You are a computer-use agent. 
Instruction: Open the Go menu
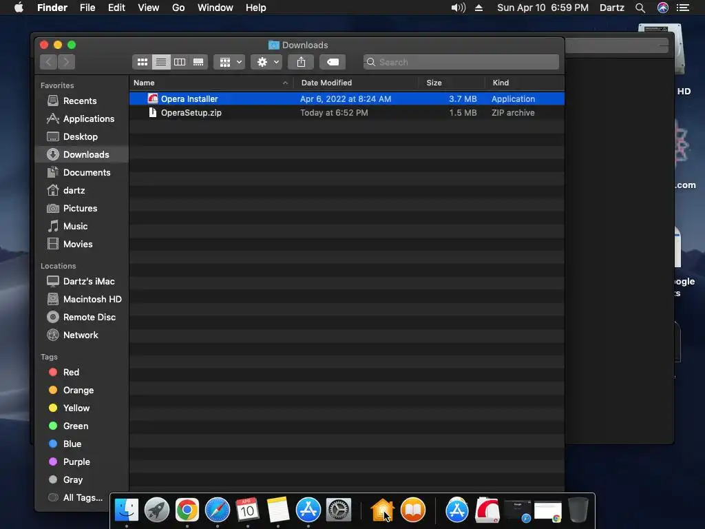click(178, 8)
